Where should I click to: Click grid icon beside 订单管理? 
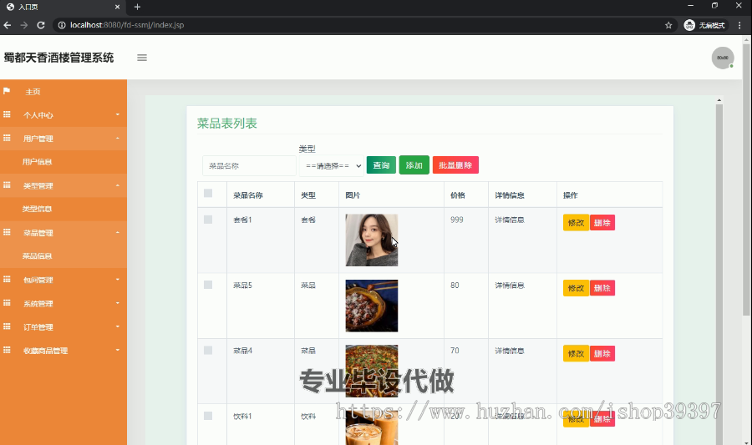tap(7, 326)
